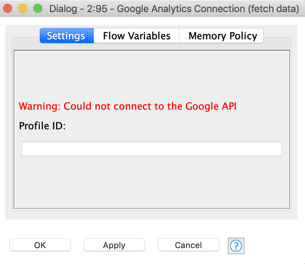The height and width of the screenshot is (264, 305).
Task: Minimize the dialog using the yellow button
Action: pyautogui.click(x=23, y=8)
